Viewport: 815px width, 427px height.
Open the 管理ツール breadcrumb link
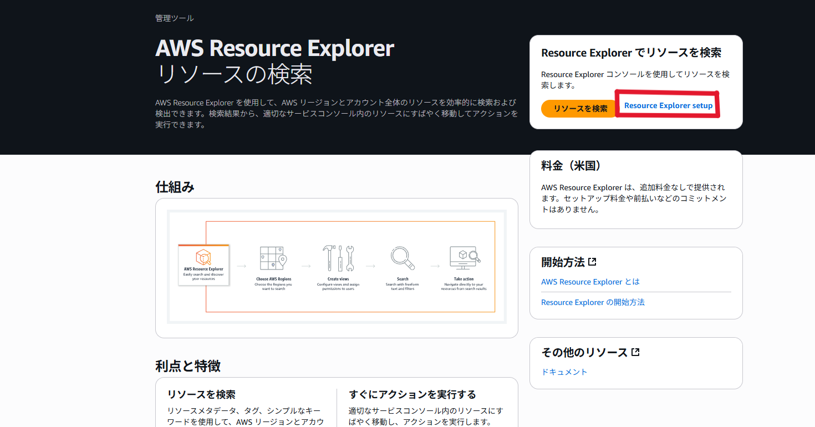click(175, 17)
